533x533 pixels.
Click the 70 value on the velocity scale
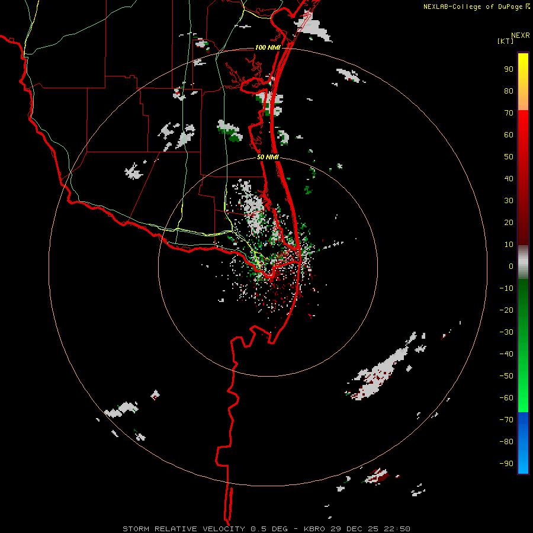509,113
